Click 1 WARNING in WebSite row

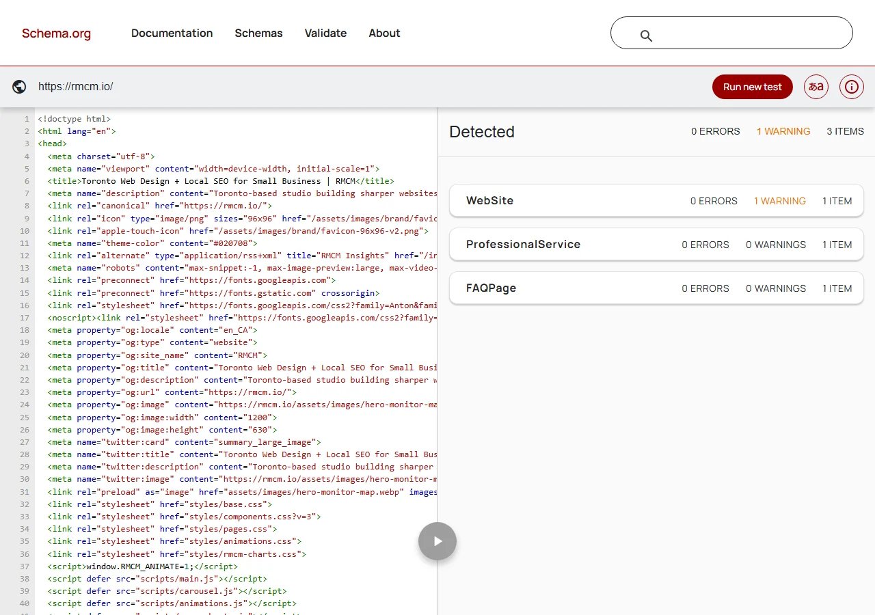click(x=780, y=201)
